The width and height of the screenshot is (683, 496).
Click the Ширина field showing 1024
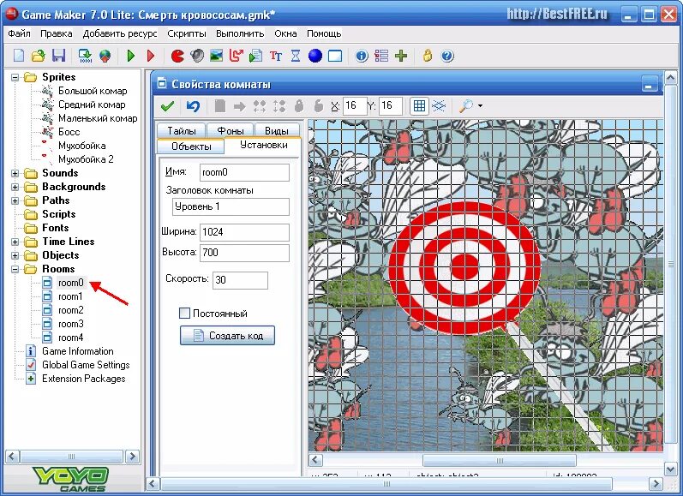coord(244,232)
